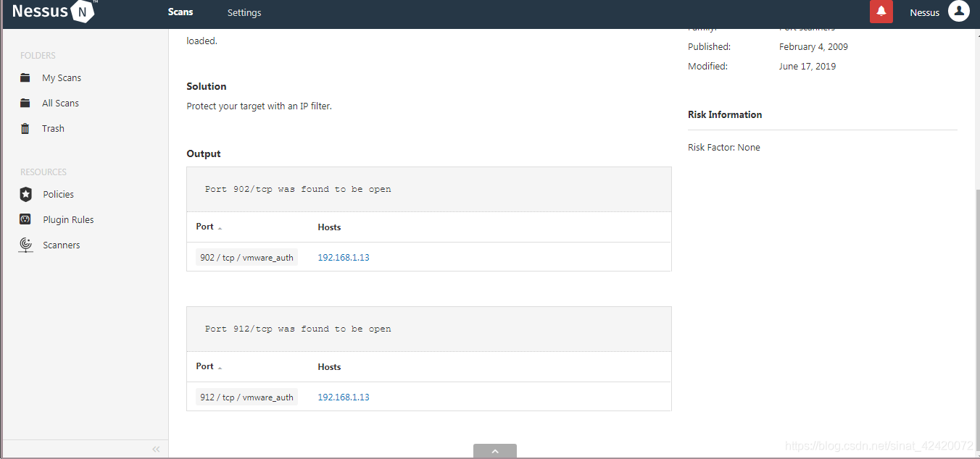980x459 pixels.
Task: Open host 192.168.1.13 for port 902
Action: coord(344,257)
